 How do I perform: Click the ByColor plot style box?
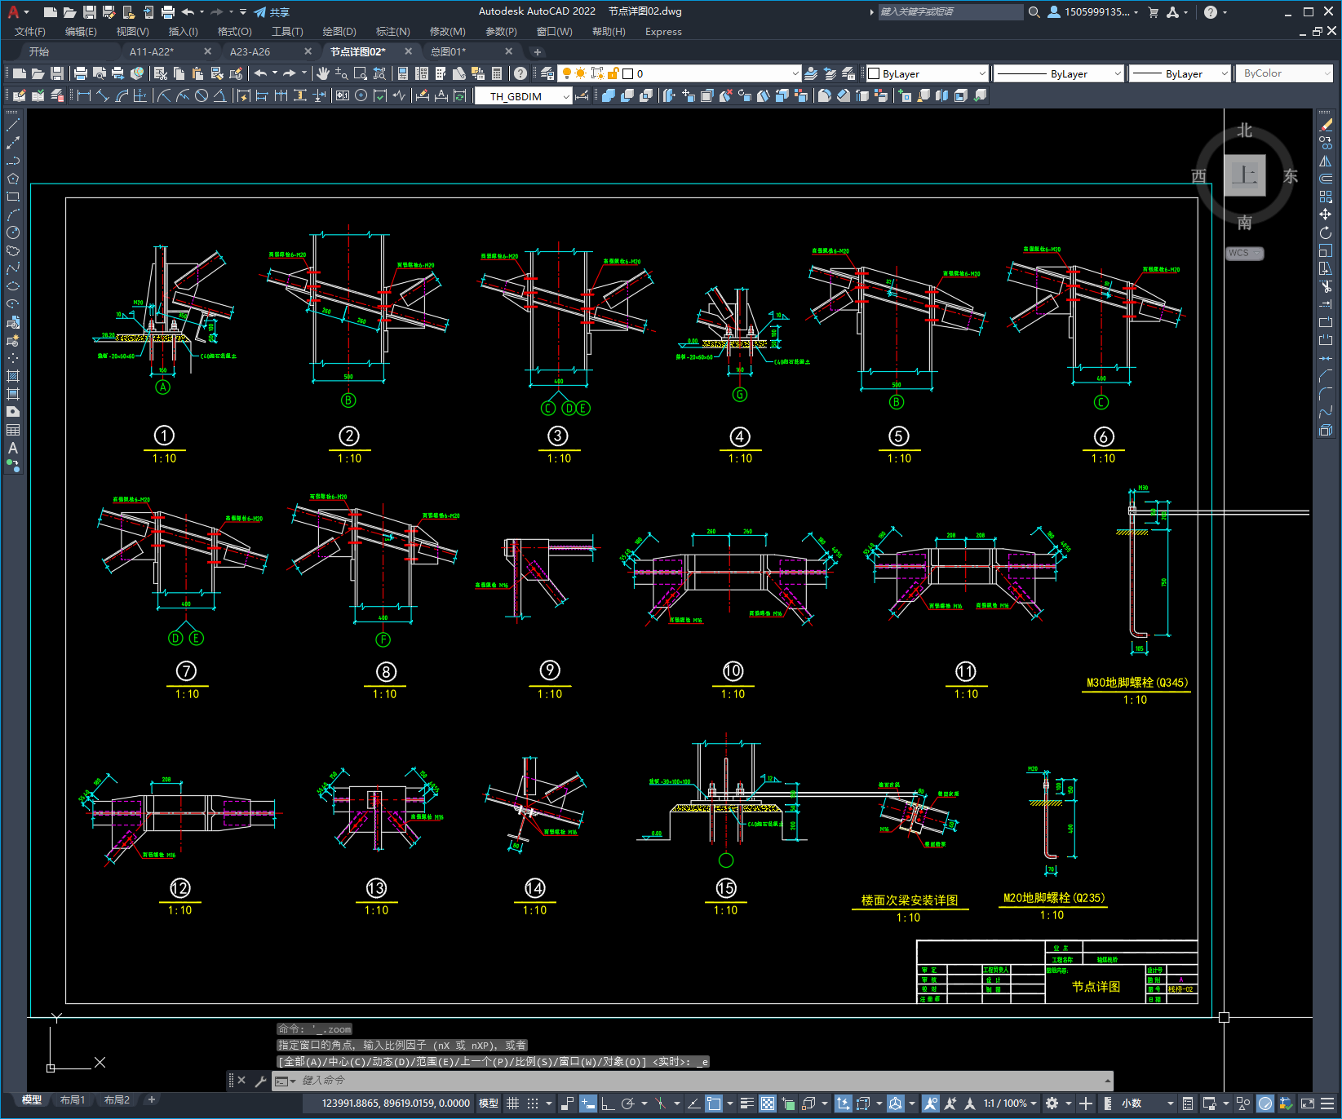click(1284, 73)
